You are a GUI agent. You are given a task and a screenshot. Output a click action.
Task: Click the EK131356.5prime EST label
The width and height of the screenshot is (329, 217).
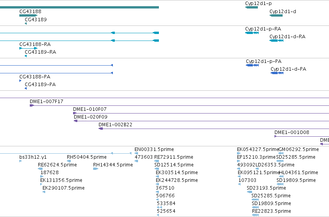coord(61,181)
